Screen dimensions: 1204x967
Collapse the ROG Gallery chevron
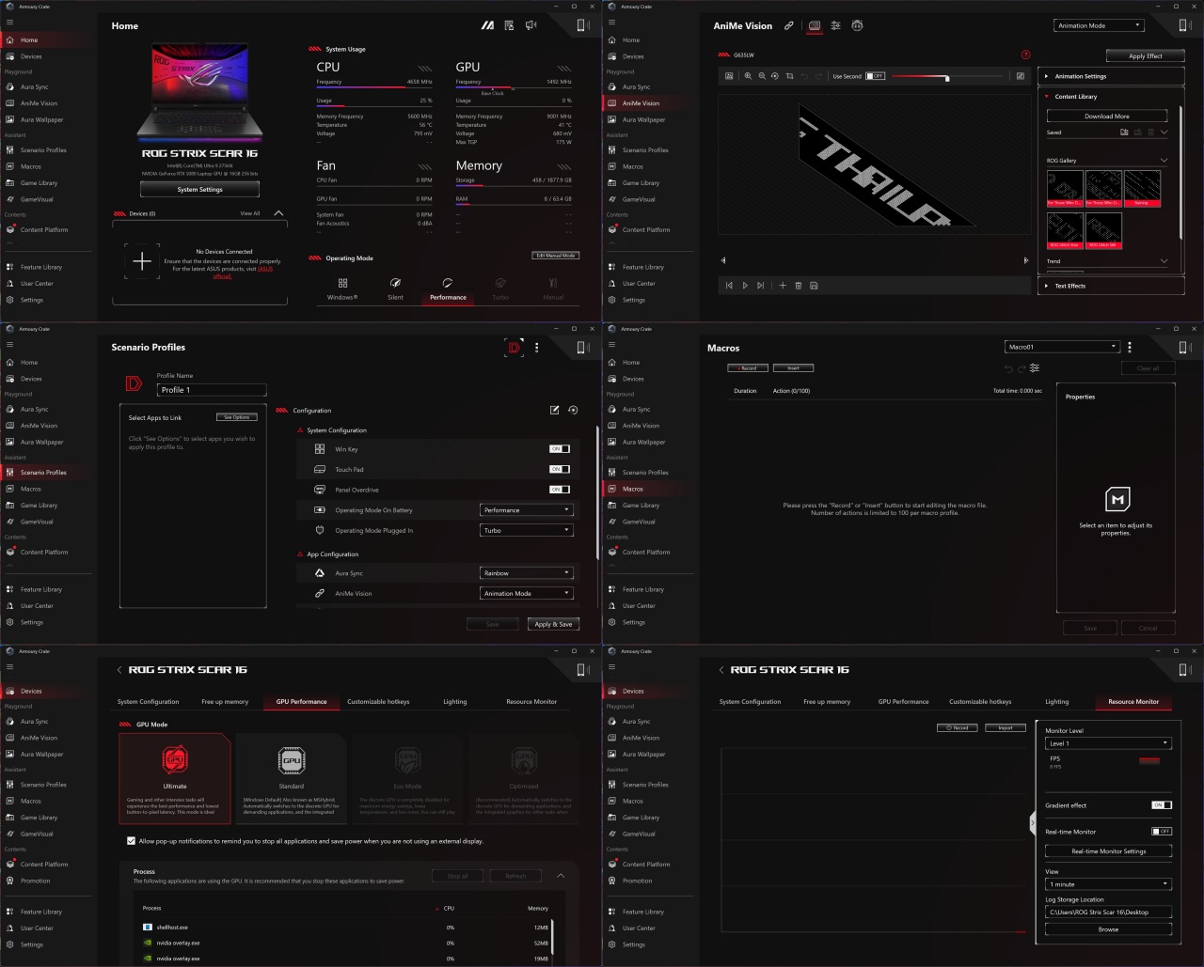tap(1164, 161)
